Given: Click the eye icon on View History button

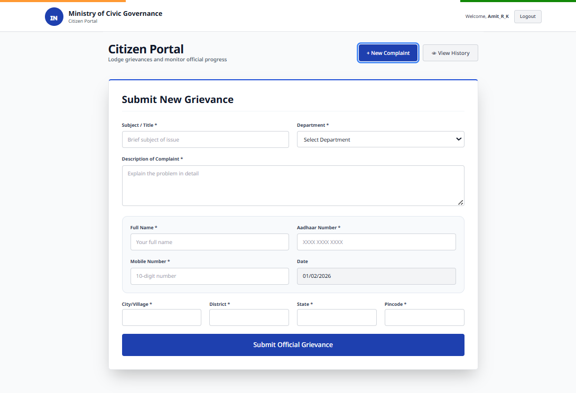Looking at the screenshot, I should coord(434,53).
